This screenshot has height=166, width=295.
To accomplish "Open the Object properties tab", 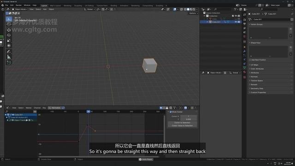I will coord(245,47).
